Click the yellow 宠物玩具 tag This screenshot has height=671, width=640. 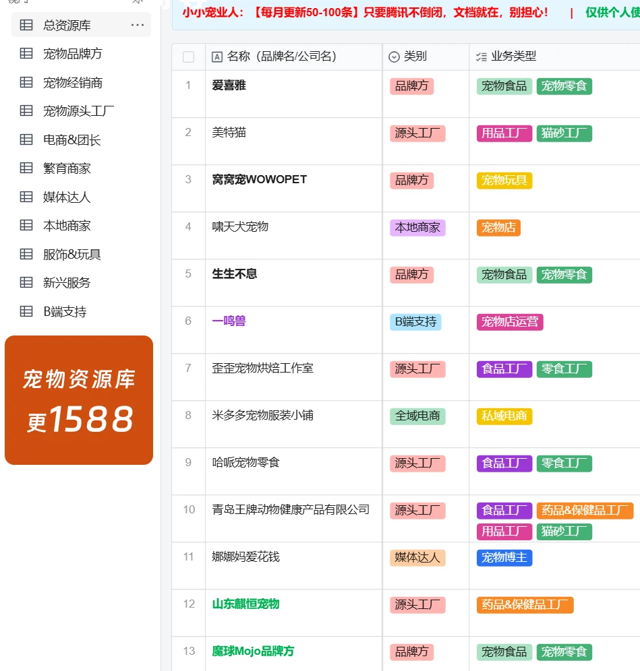(x=504, y=181)
